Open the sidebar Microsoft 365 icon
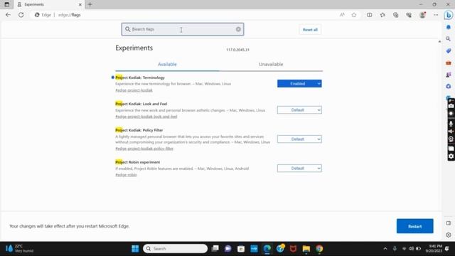455x256 pixels. coord(449,86)
